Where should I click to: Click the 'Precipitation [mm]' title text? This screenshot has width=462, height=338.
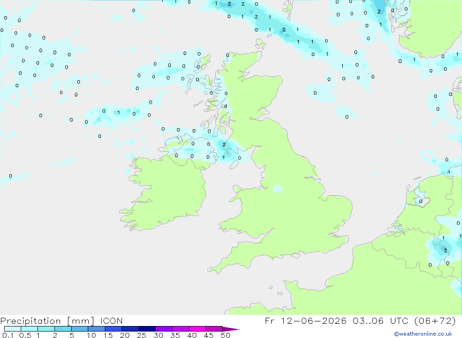tap(47, 321)
